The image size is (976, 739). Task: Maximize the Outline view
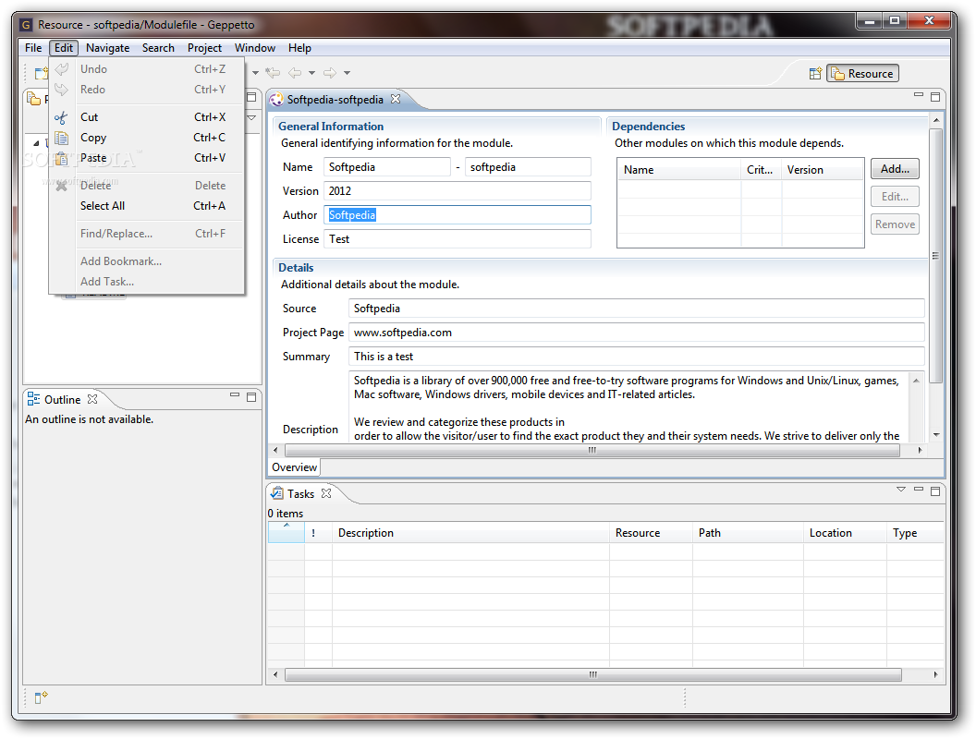coord(251,397)
